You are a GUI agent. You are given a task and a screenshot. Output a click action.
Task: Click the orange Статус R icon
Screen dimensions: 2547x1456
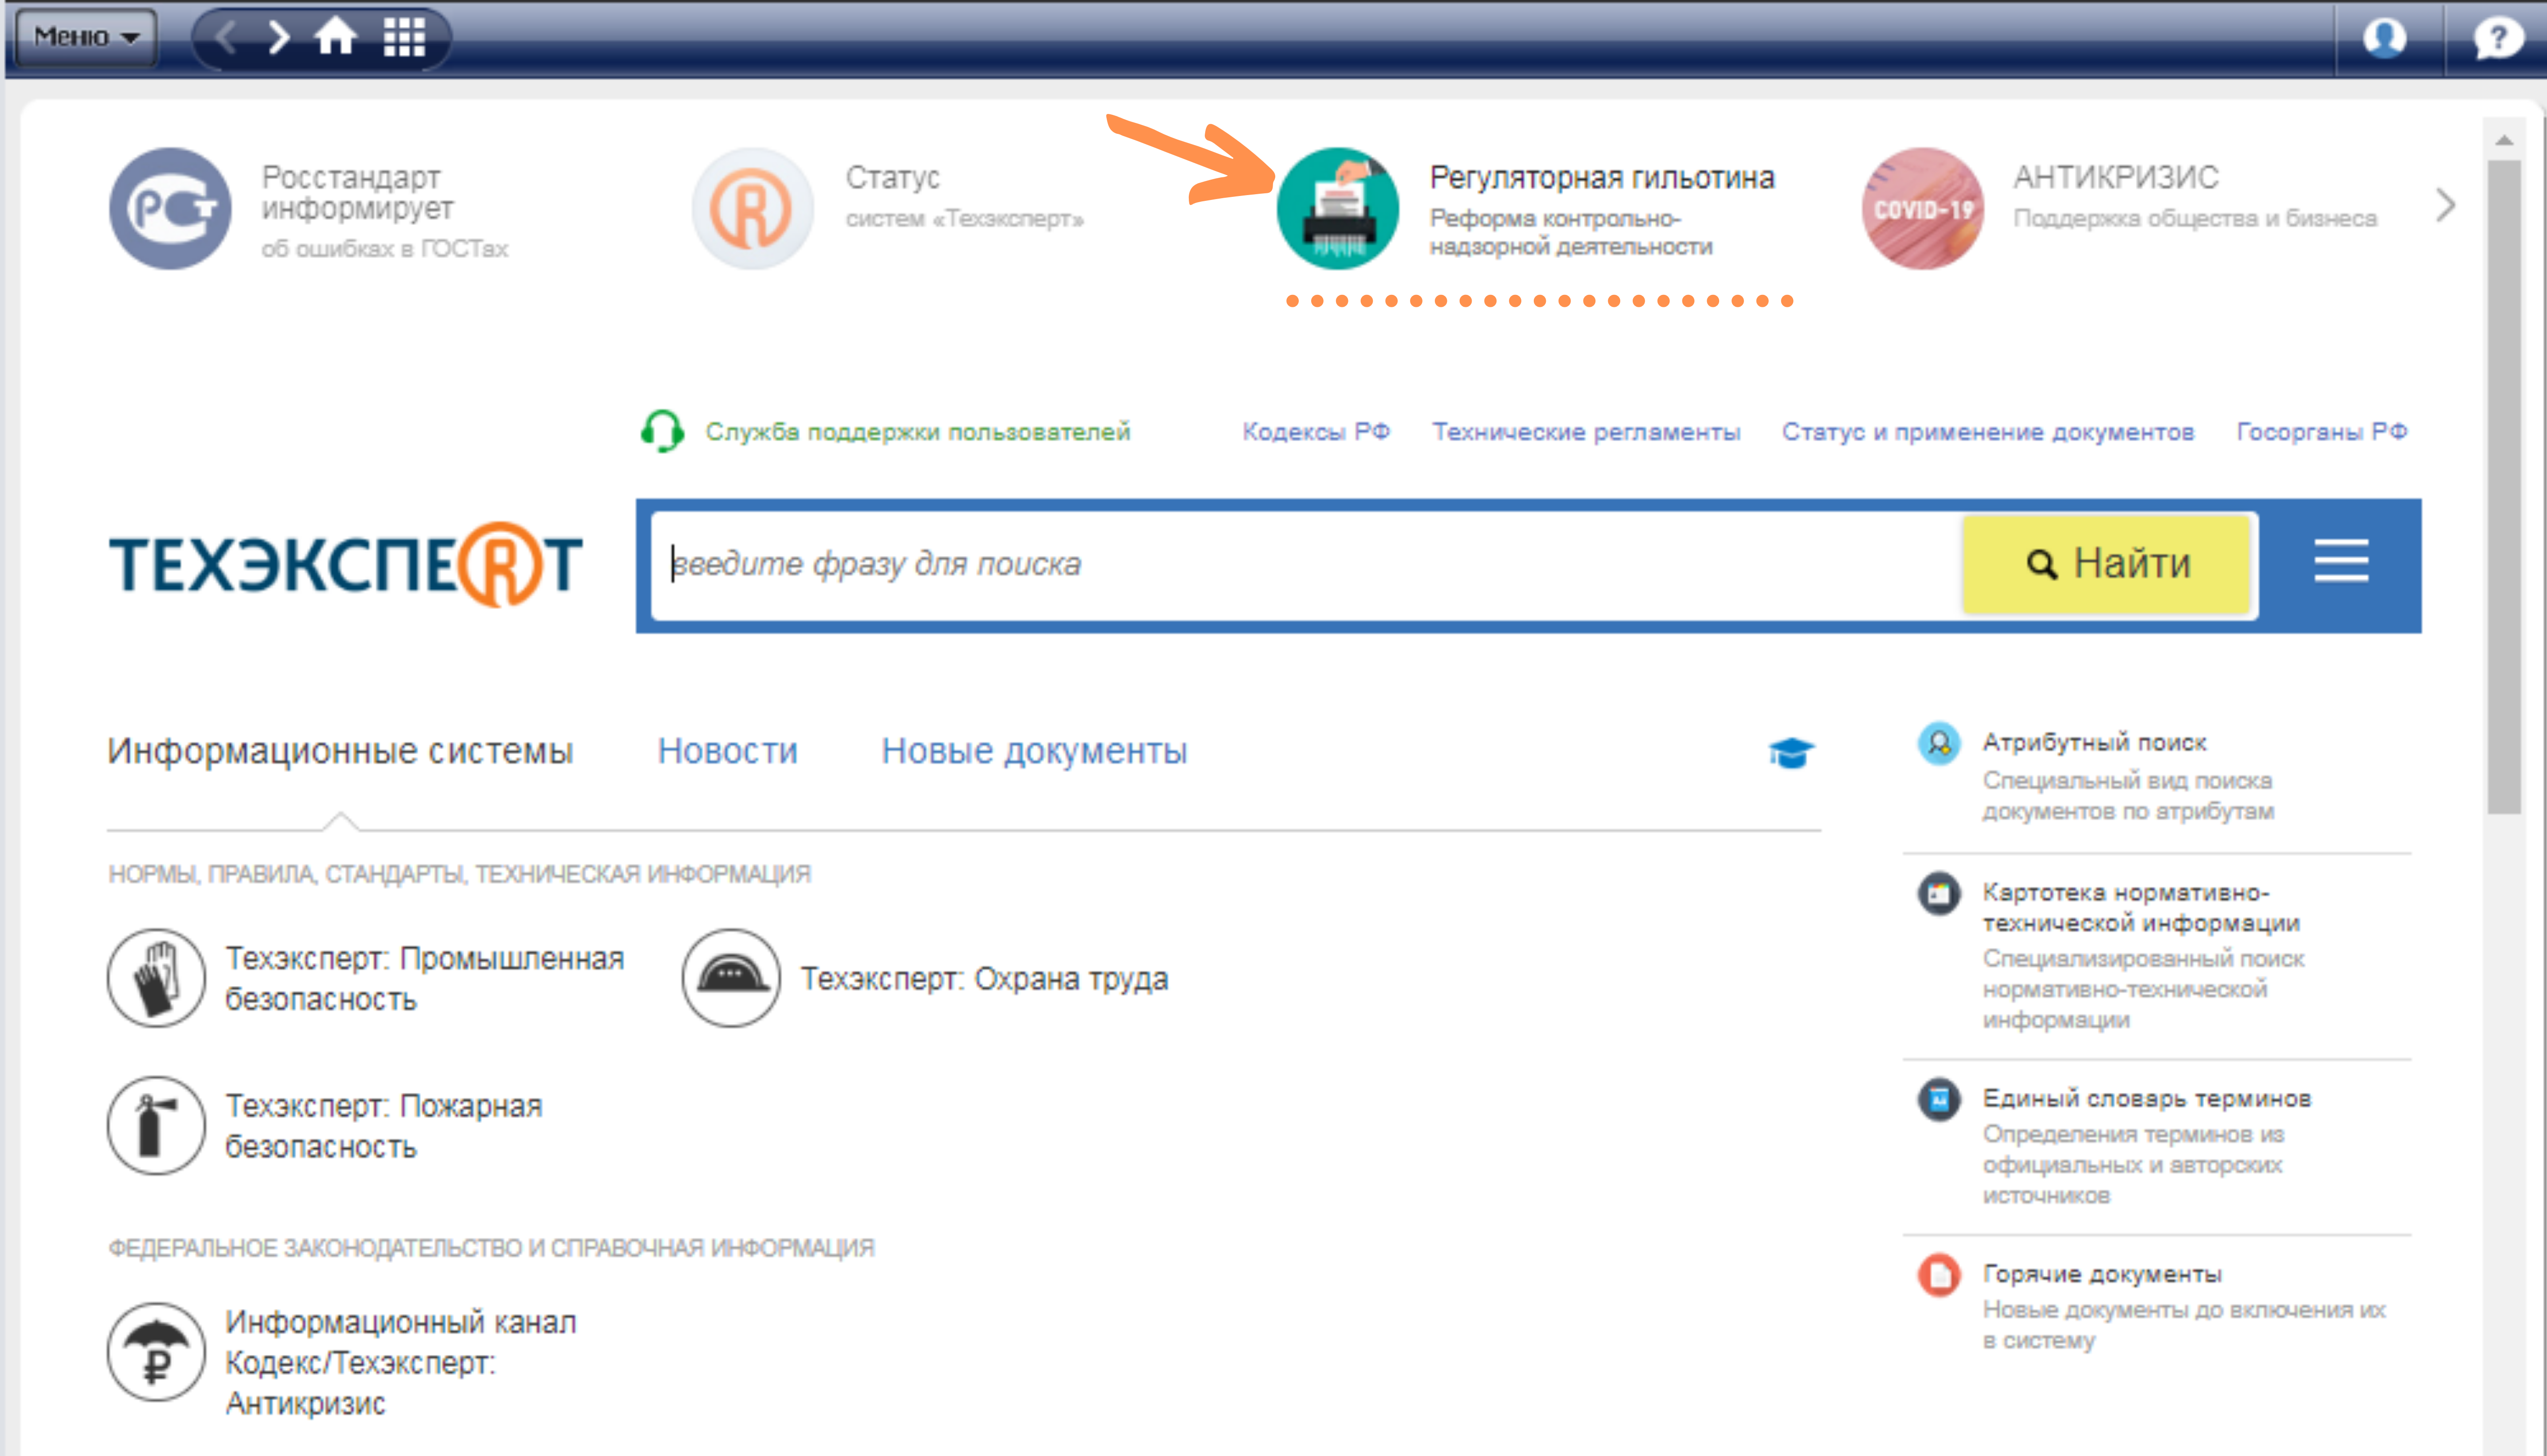(x=753, y=208)
